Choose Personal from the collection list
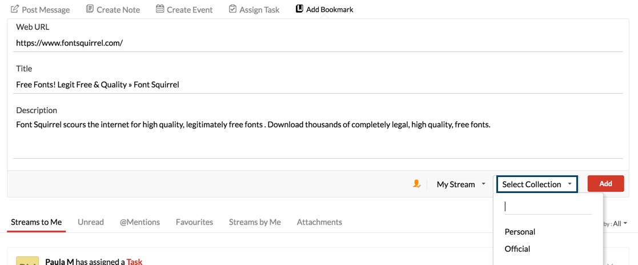Viewport: 638px width, 265px height. click(x=520, y=232)
